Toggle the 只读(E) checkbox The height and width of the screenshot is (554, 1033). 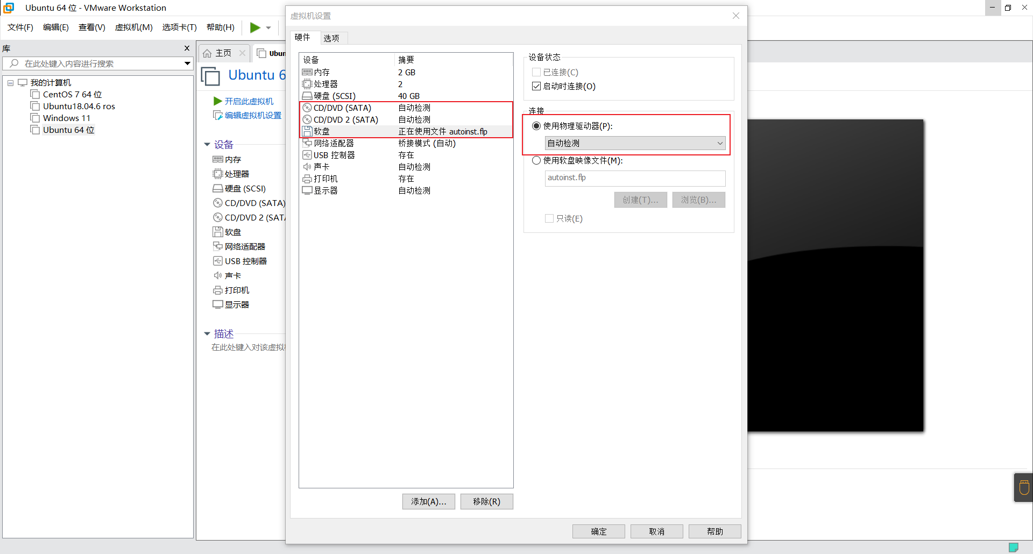point(549,218)
